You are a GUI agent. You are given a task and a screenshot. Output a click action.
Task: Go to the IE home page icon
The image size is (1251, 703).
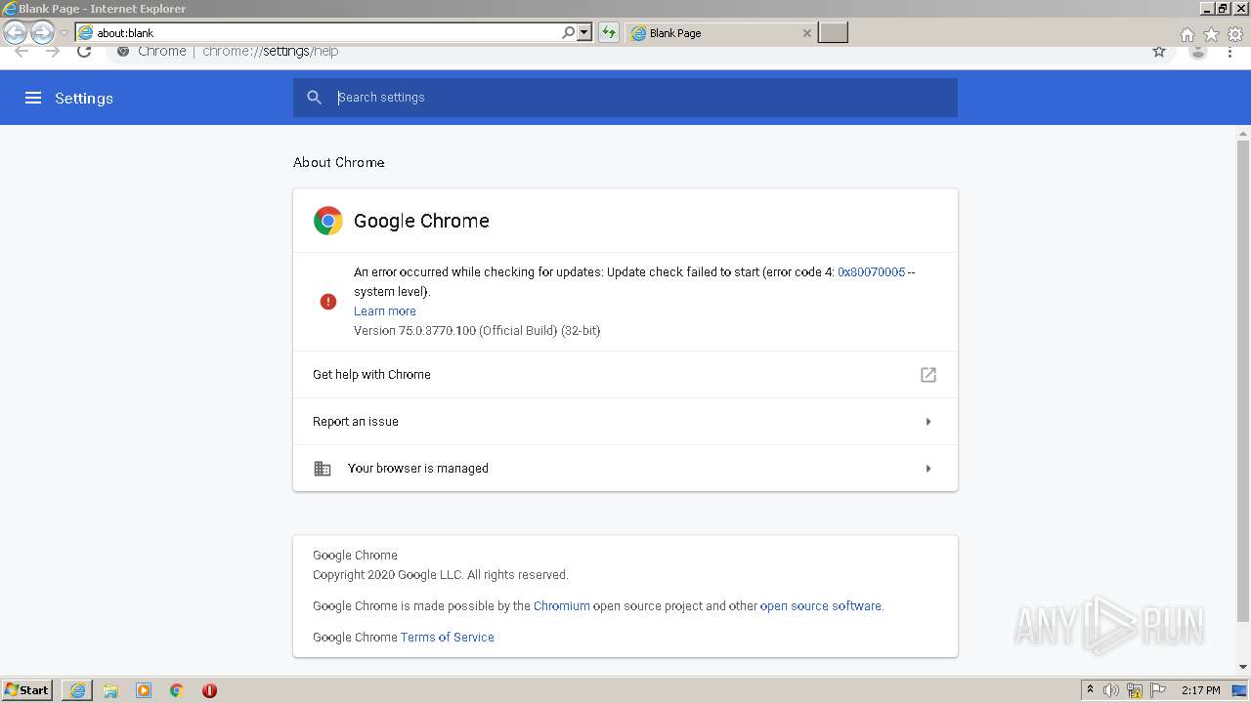point(1187,34)
